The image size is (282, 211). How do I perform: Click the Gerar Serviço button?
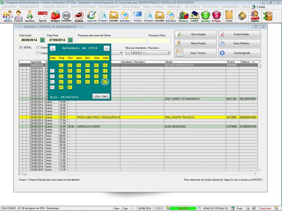click(x=195, y=53)
